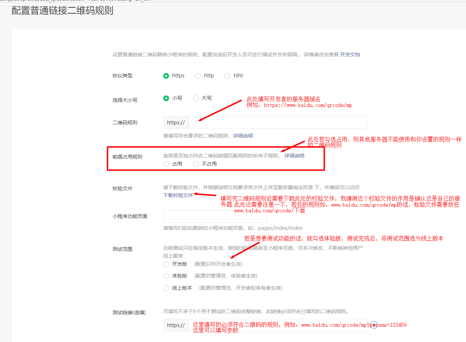Click the 校验文件 label
466x342 pixels.
point(123,188)
